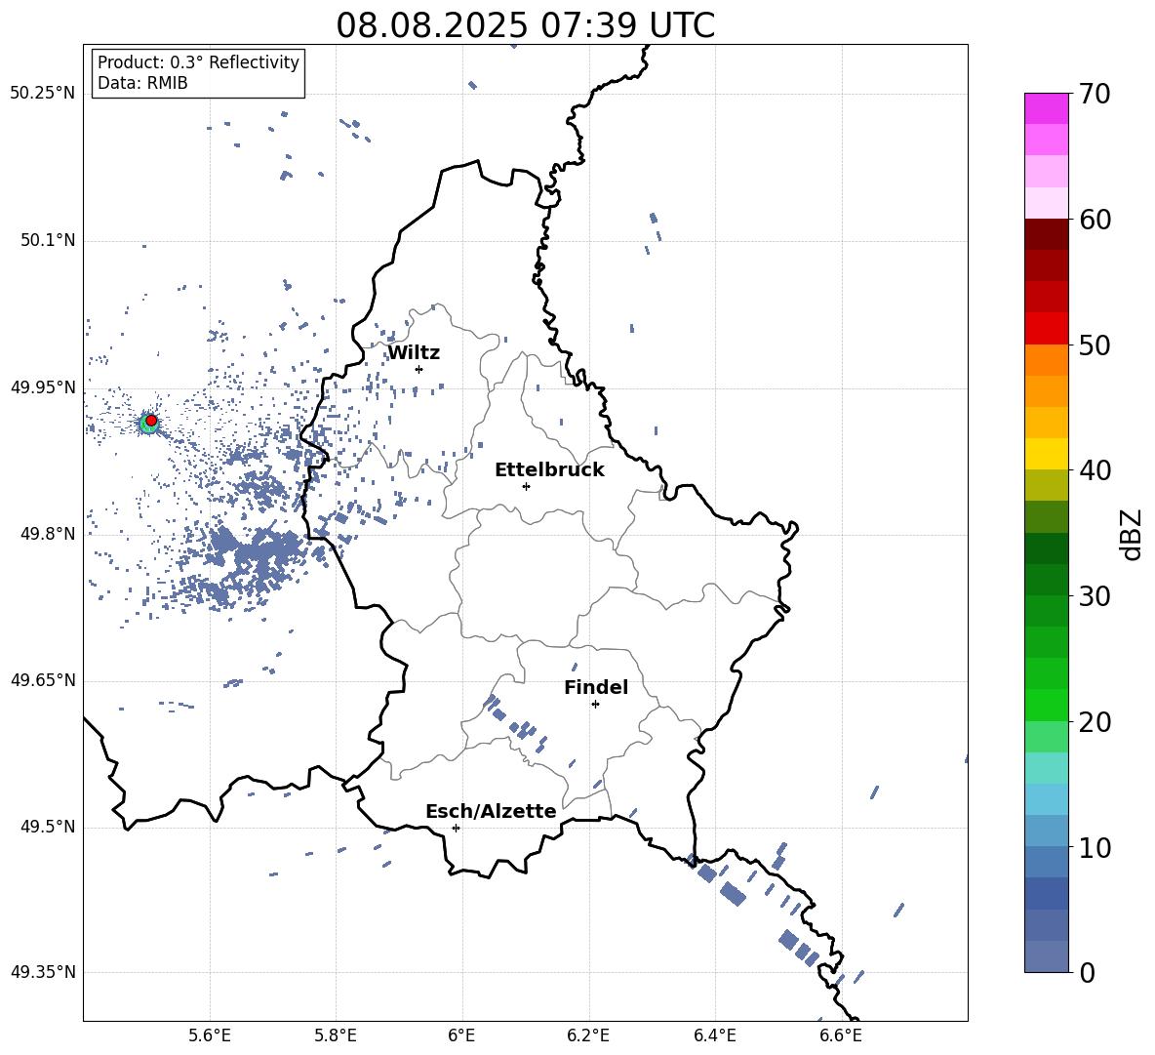Click the 50 tick on colorbar

(1095, 345)
